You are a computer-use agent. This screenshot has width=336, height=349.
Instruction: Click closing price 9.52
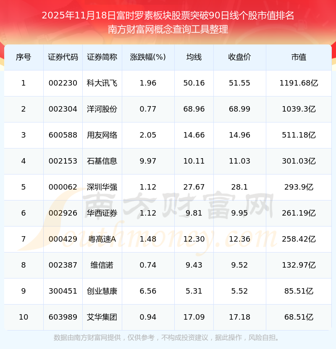tap(239, 265)
